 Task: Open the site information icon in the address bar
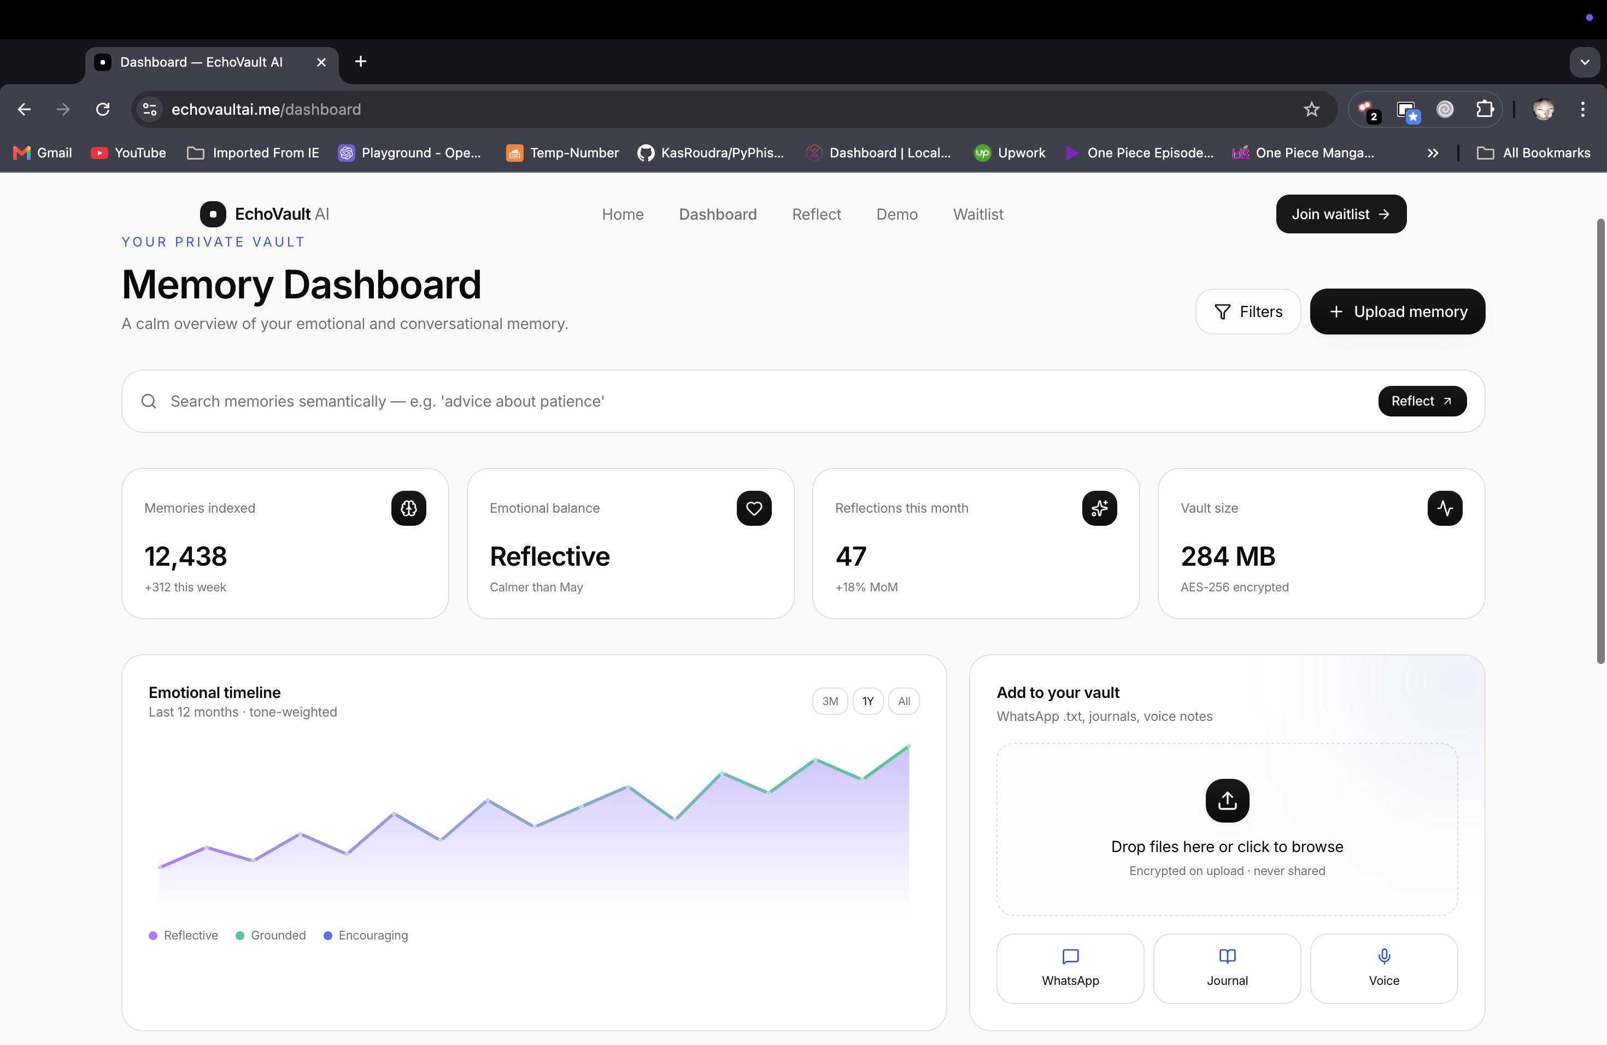point(150,109)
